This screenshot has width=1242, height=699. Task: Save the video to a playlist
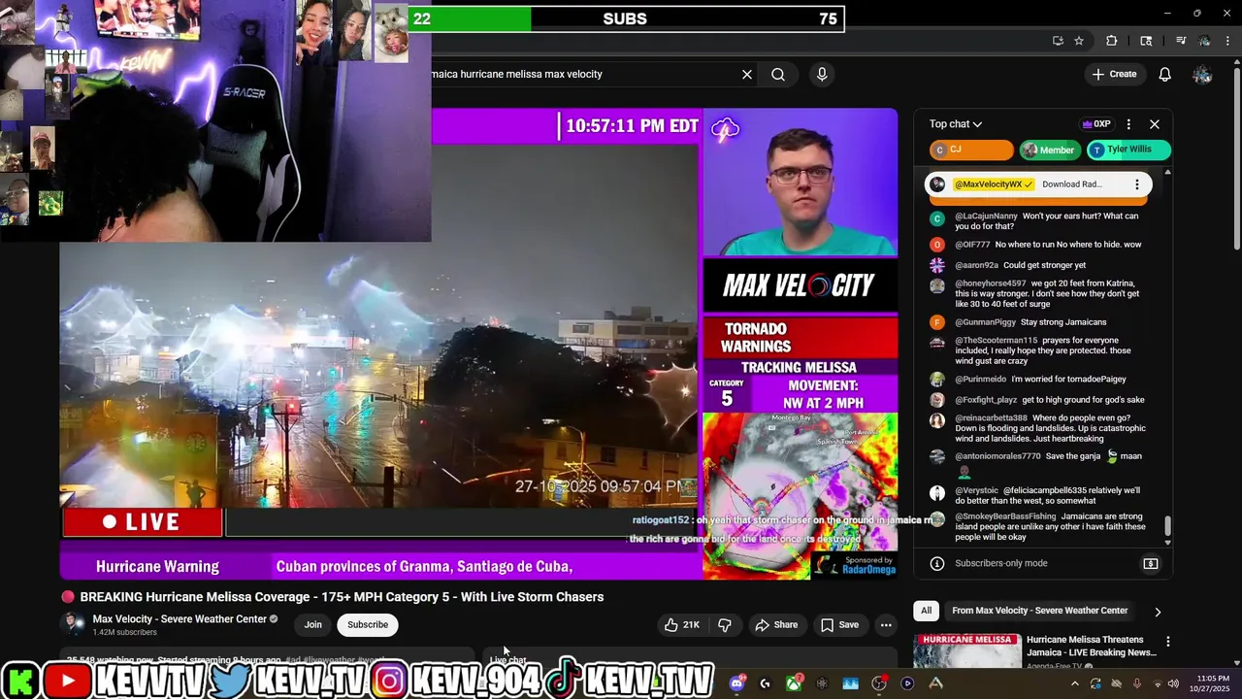839,625
